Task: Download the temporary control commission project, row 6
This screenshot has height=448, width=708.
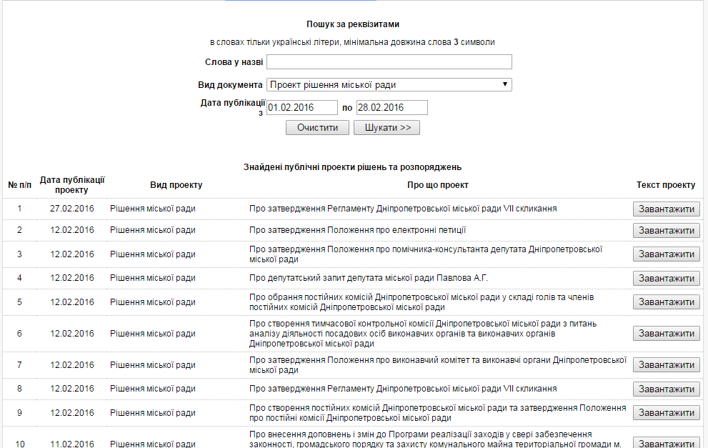Action: pos(666,334)
